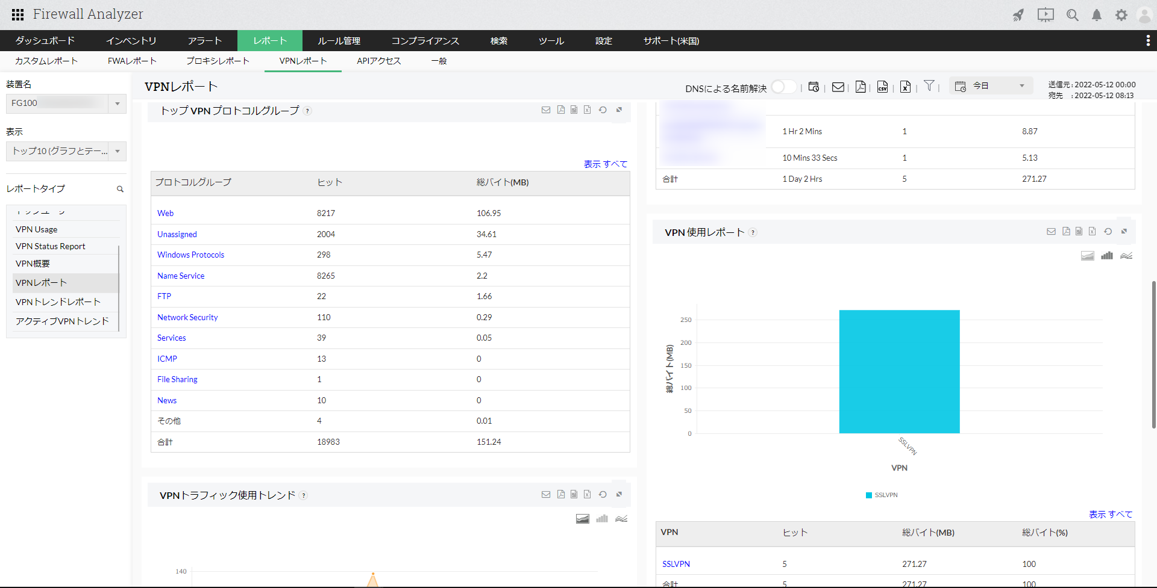Open File Sharing protocol link
1157x588 pixels.
click(177, 379)
